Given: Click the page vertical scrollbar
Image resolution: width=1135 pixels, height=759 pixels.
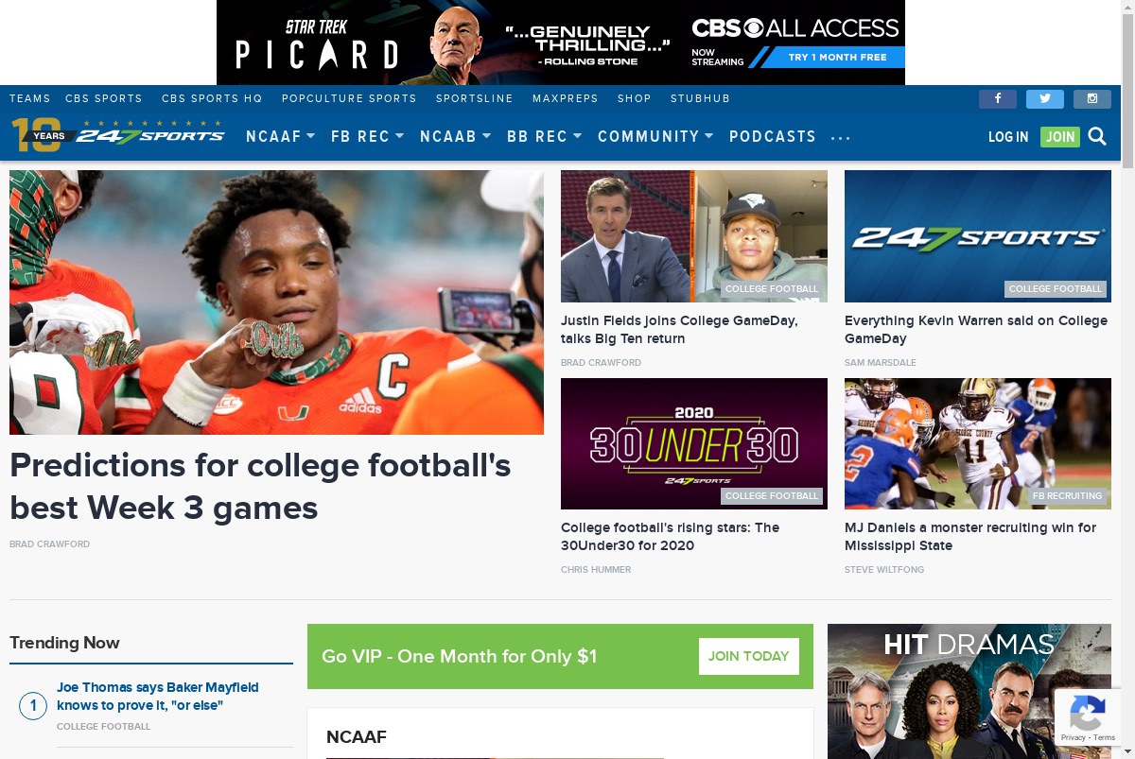Looking at the screenshot, I should point(1127,379).
